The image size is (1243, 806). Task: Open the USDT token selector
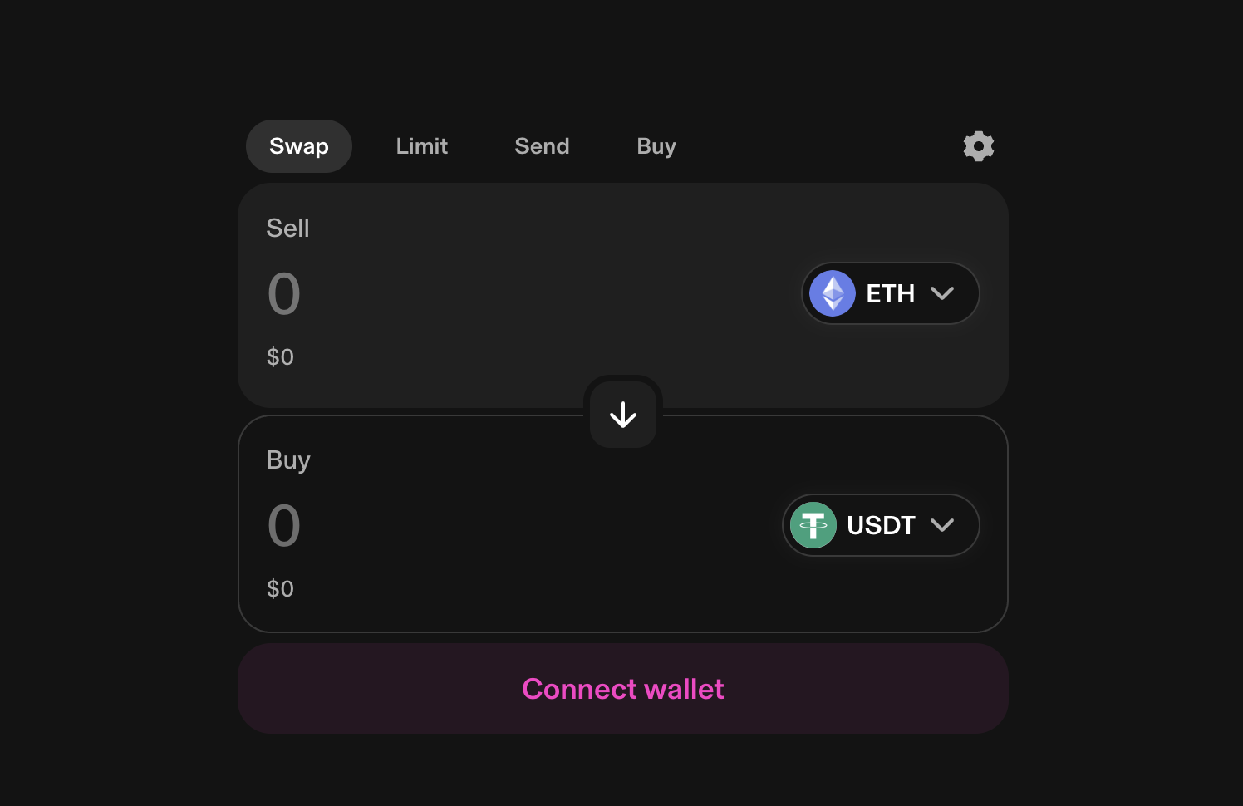click(881, 525)
